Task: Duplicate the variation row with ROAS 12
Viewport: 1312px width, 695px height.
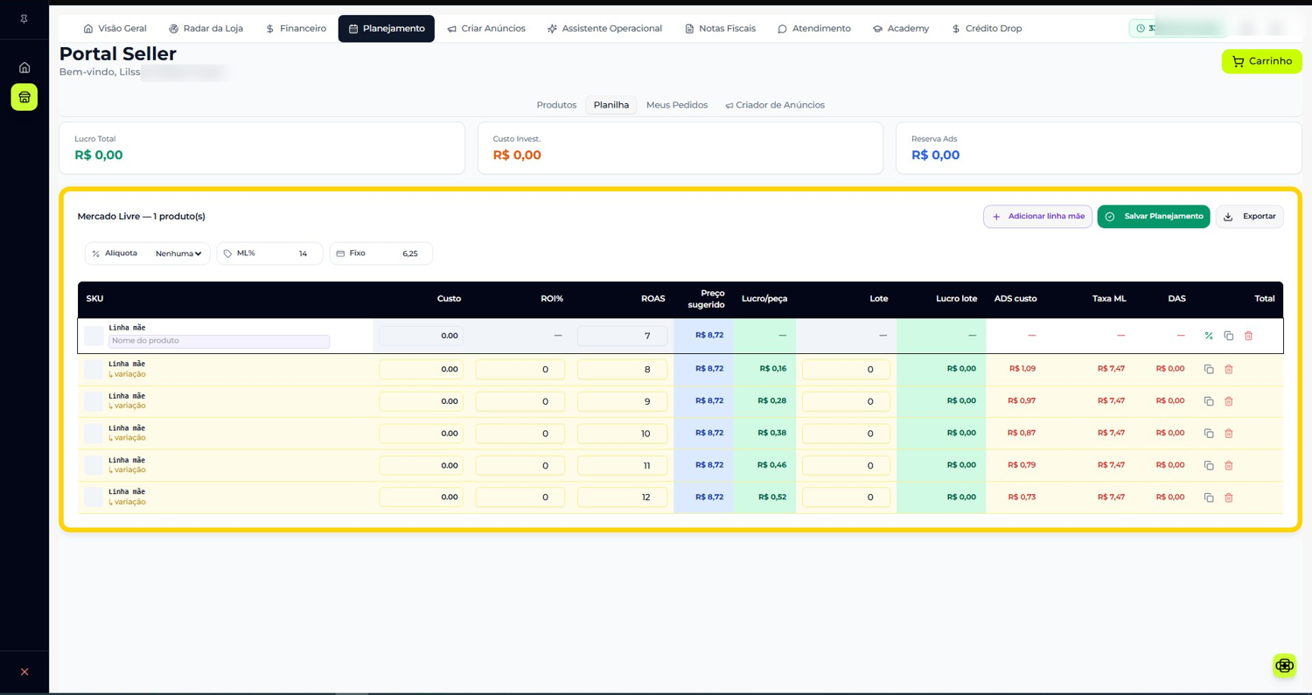Action: [1209, 497]
